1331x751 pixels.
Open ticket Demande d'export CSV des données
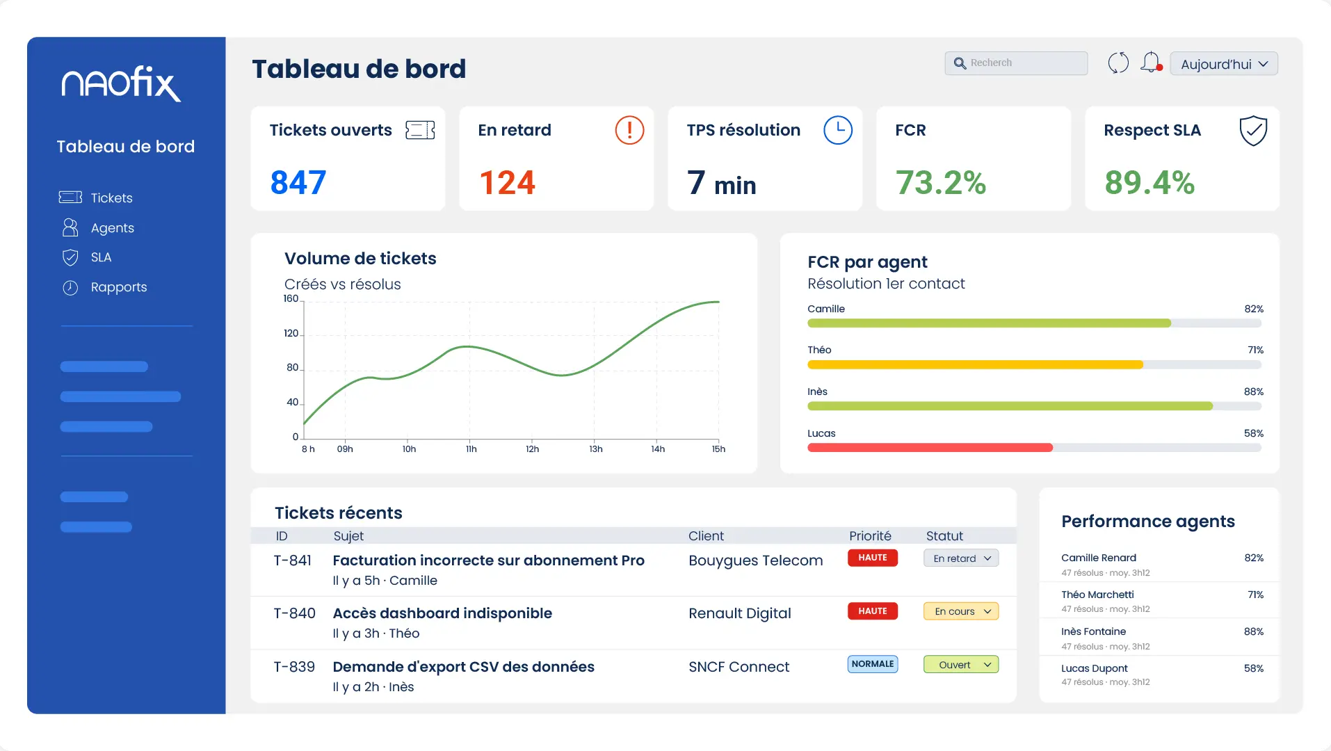click(x=463, y=667)
